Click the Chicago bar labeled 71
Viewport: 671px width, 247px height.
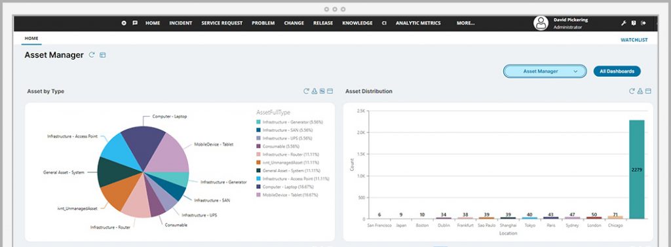[615, 218]
